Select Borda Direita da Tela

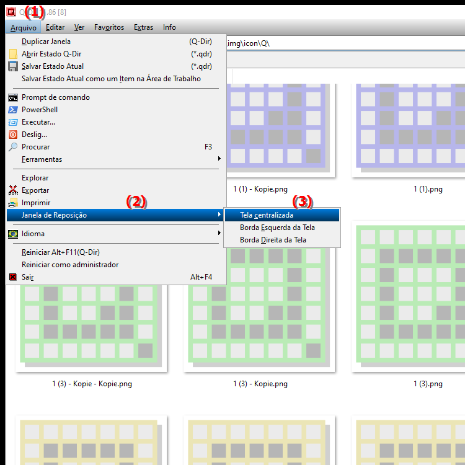pos(282,240)
